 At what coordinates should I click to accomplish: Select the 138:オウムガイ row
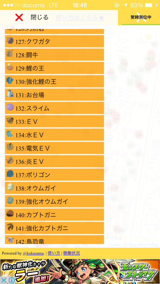[x=54, y=188]
